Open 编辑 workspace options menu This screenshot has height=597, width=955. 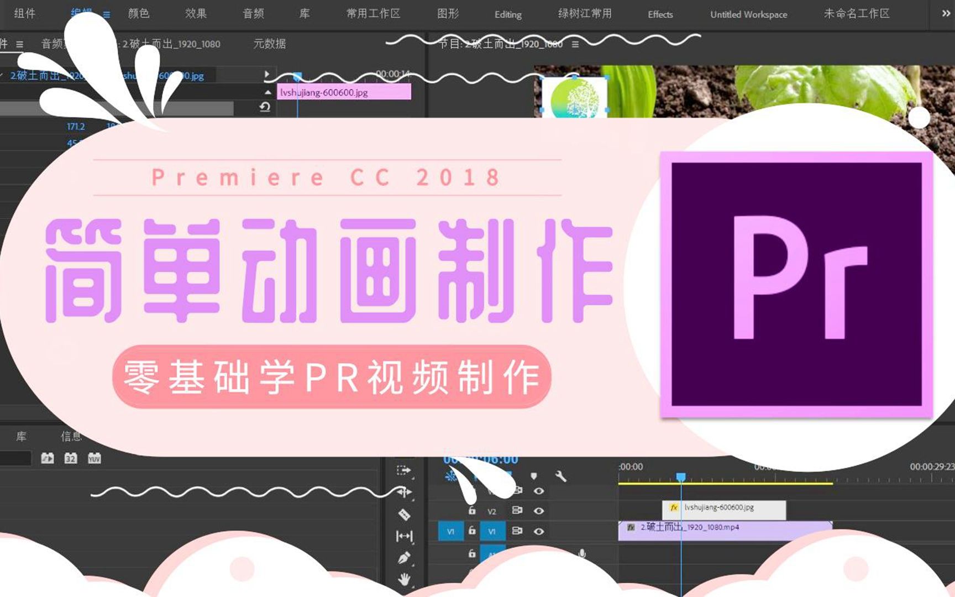click(x=106, y=14)
